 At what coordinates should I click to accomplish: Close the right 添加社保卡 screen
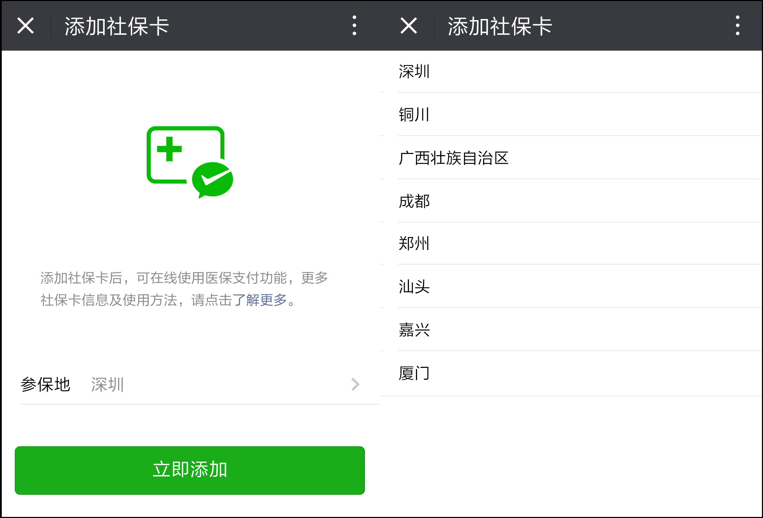(x=409, y=26)
